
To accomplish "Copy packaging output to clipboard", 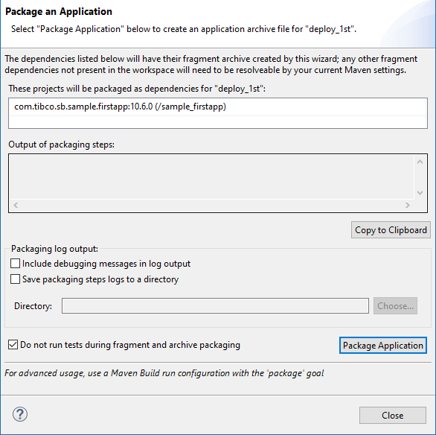I will [x=391, y=230].
